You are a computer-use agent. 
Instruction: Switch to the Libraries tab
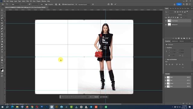point(182,41)
